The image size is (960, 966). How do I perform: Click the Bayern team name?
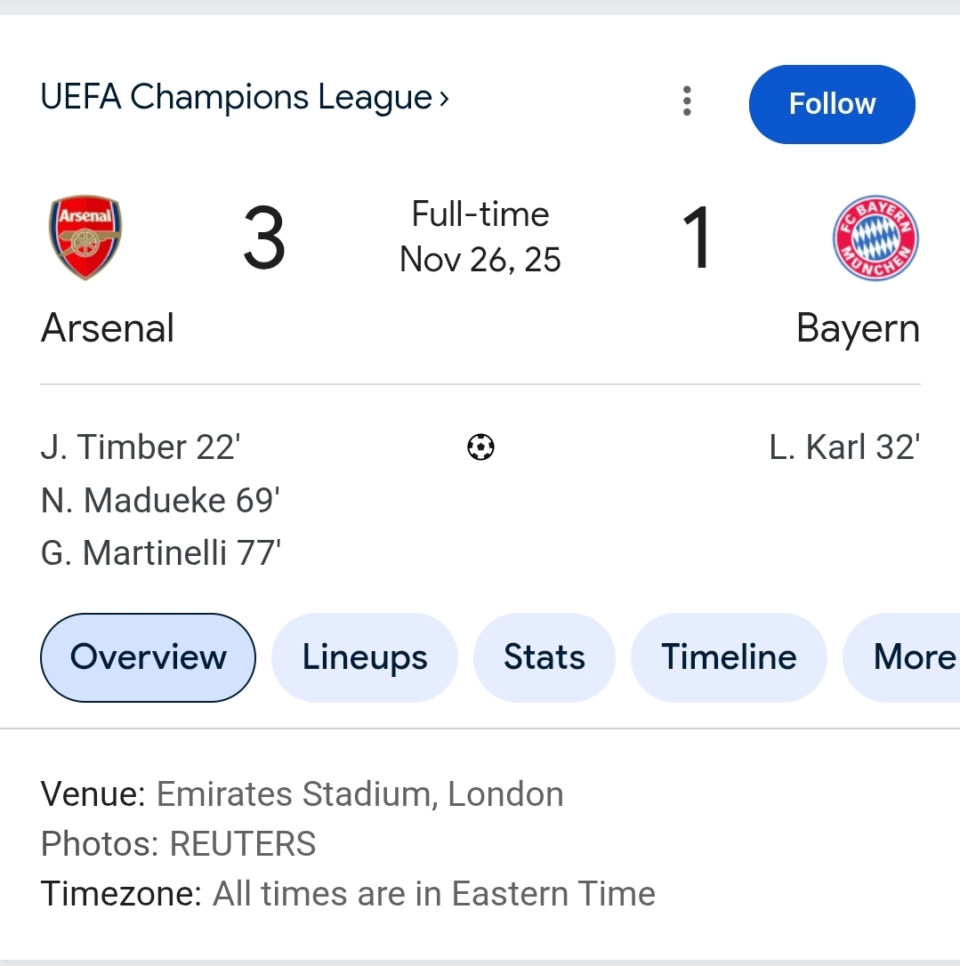(x=858, y=328)
